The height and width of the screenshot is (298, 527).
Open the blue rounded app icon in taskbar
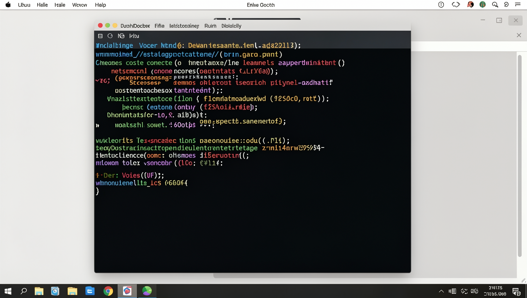(x=55, y=291)
